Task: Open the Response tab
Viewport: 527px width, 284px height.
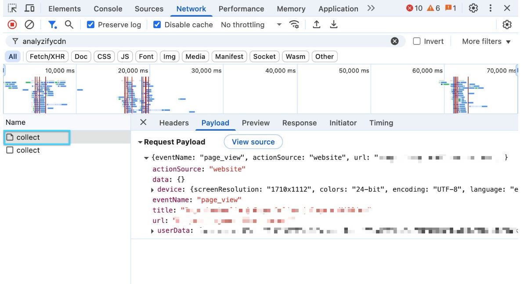Action: coord(300,123)
